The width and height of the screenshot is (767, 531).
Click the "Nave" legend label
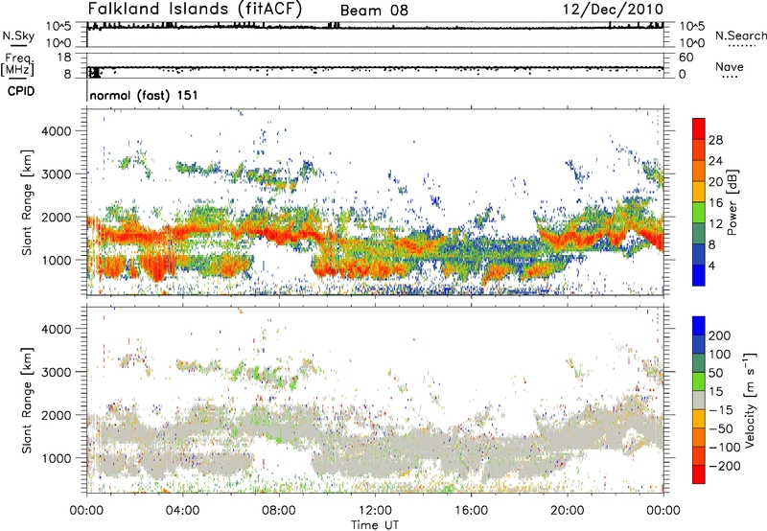coord(730,66)
